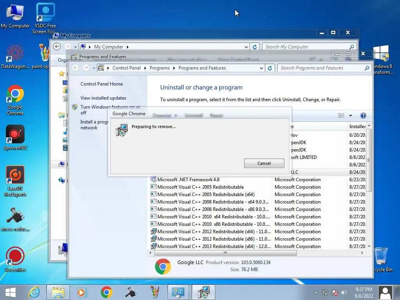Image resolution: width=400 pixels, height=300 pixels.
Task: Open the view options icon
Action: point(341,116)
